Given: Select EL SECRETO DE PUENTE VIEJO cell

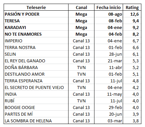Looking at the screenshot, I should [x=36, y=87].
